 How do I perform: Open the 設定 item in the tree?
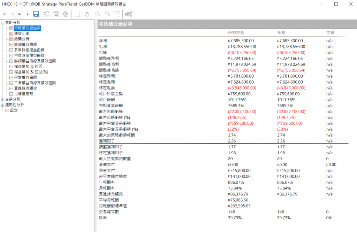(x=14, y=110)
